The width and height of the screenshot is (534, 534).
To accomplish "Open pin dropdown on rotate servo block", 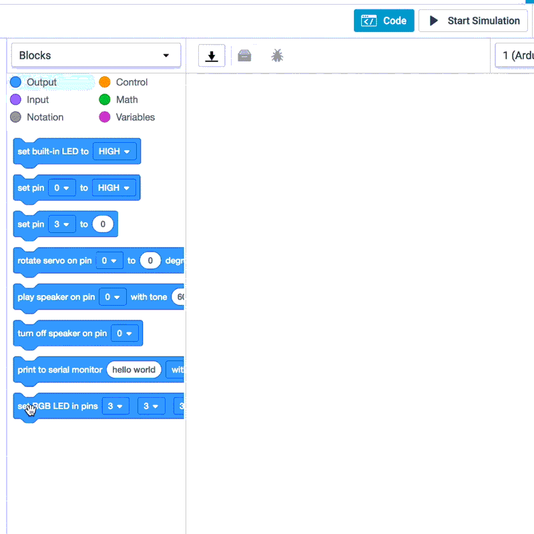I will tap(109, 260).
